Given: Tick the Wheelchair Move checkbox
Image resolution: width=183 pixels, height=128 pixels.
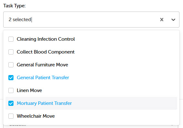Looking at the screenshot, I should point(11,116).
